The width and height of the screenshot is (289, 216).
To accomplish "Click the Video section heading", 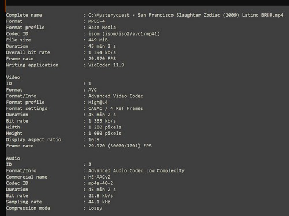I will click(13, 77).
